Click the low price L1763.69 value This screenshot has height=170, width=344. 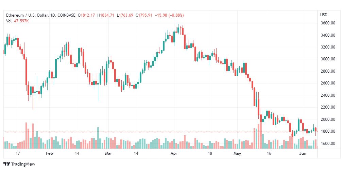125,15
